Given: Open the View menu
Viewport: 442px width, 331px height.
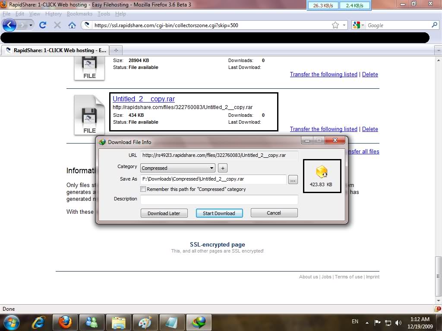Looking at the screenshot, I should pyautogui.click(x=35, y=14).
